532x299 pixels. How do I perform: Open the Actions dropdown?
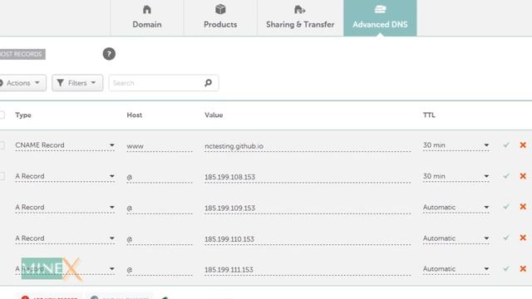pos(22,83)
